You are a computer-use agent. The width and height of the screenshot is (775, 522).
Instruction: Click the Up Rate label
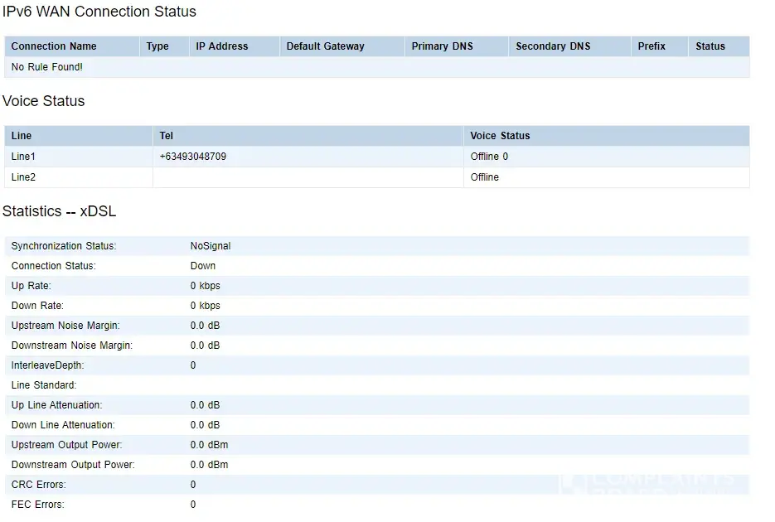point(31,286)
